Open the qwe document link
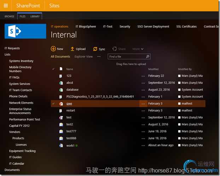 point(69,104)
